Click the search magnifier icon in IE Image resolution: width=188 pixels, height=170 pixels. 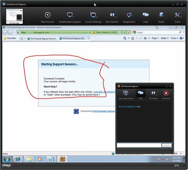coord(180,32)
